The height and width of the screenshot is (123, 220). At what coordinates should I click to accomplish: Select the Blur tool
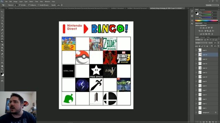tap(2, 48)
